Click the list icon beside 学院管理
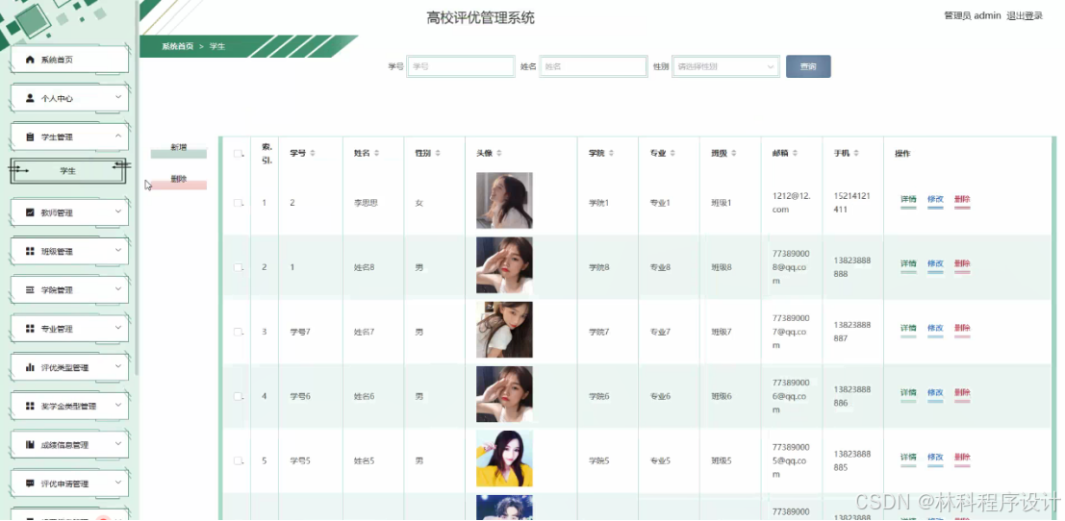 pos(30,289)
